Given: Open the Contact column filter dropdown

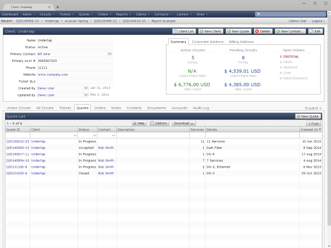Looking at the screenshot, I should pyautogui.click(x=114, y=136).
